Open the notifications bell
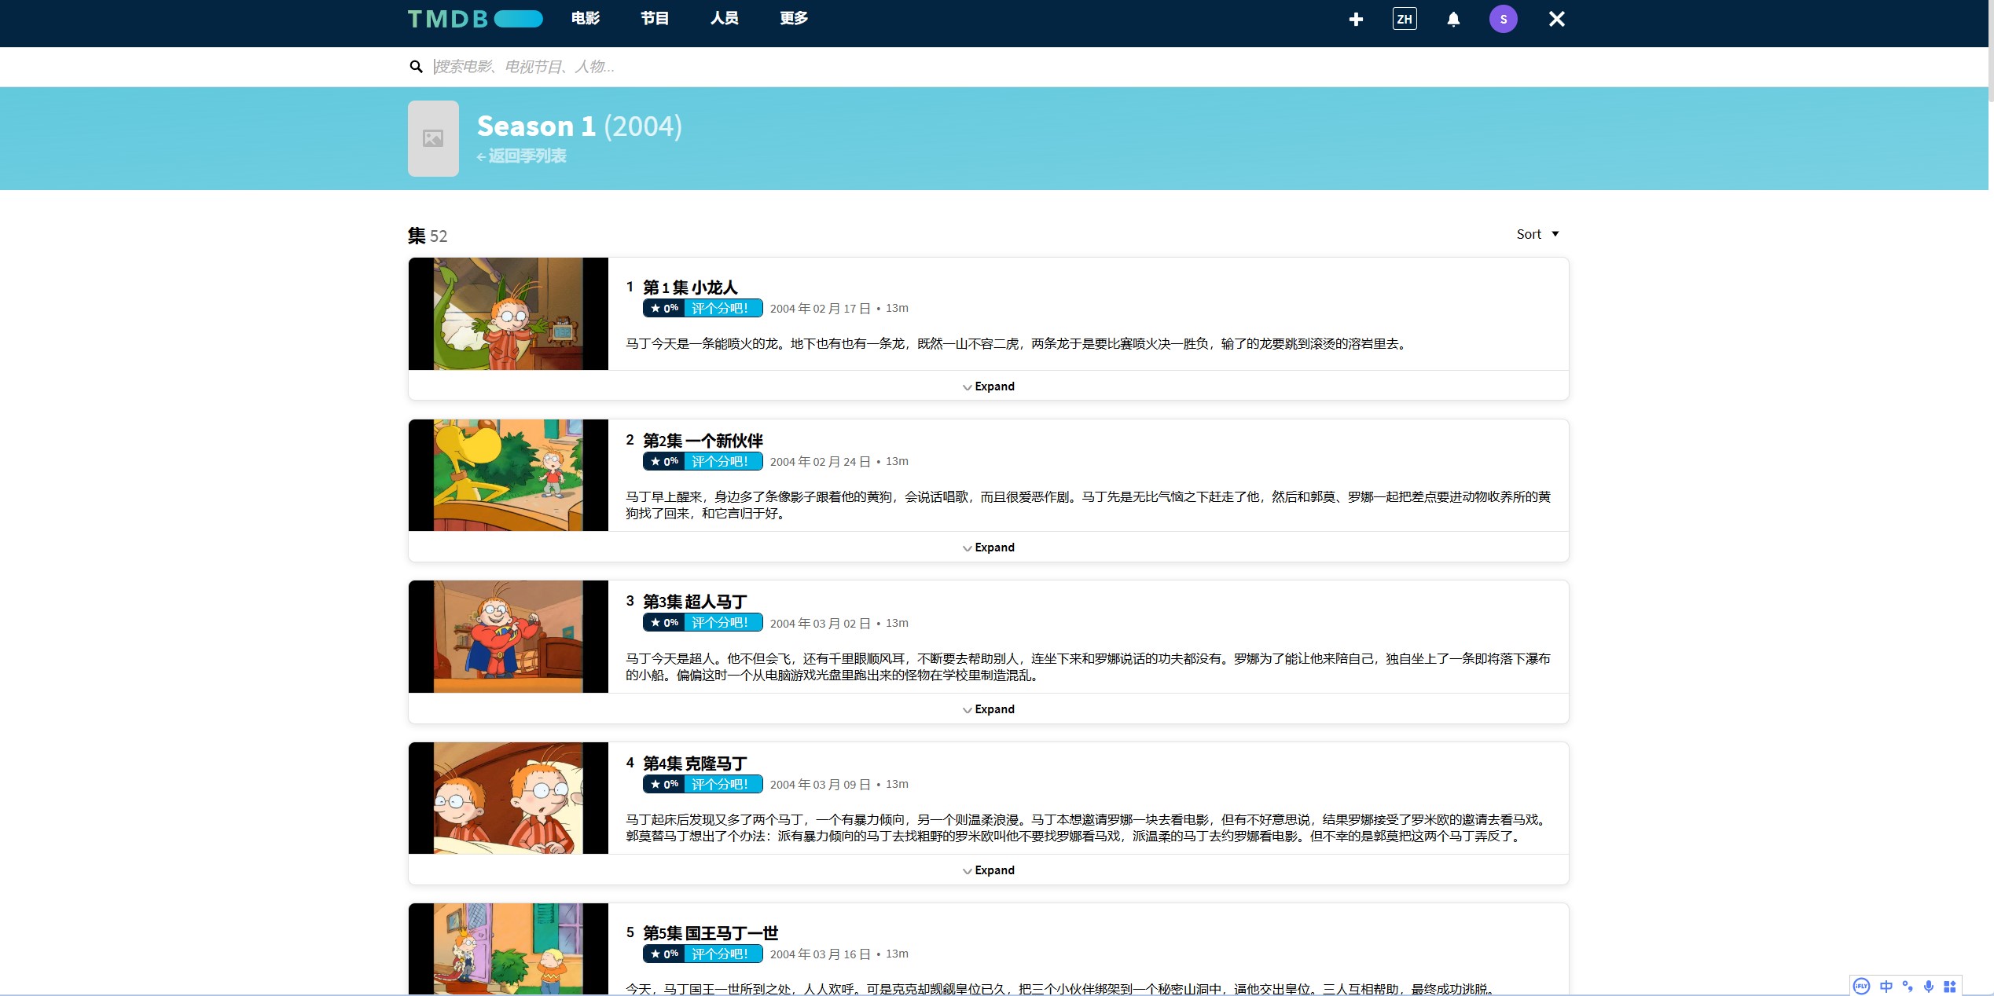Viewport: 1994px width, 996px height. tap(1453, 18)
